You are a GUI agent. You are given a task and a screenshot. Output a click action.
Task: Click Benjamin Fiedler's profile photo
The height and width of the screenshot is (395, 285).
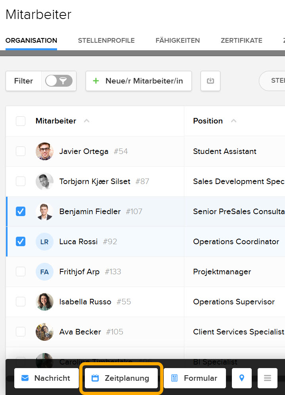pyautogui.click(x=44, y=211)
